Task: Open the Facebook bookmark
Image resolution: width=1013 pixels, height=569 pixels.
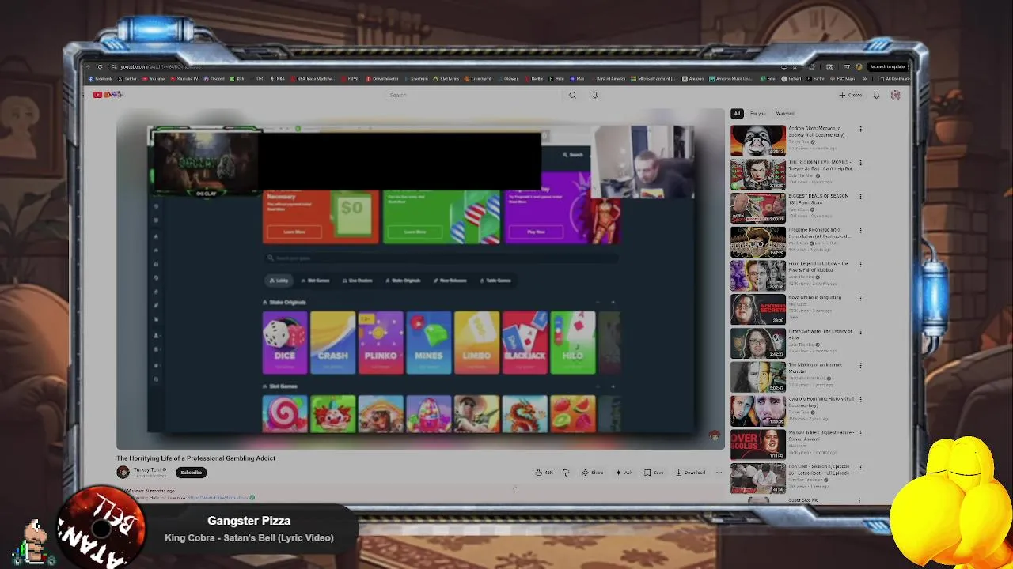Action: [x=101, y=79]
